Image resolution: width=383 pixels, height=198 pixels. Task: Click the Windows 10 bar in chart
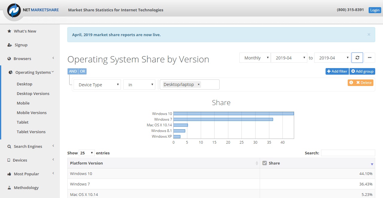[234, 113]
